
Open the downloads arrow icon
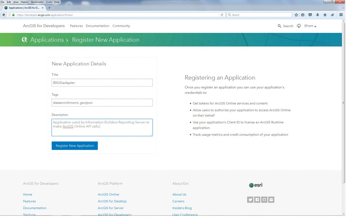(318, 15)
